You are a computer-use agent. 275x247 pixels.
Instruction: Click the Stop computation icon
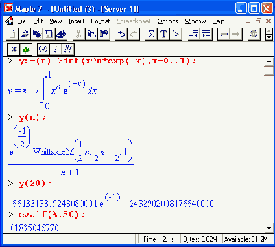point(254,34)
